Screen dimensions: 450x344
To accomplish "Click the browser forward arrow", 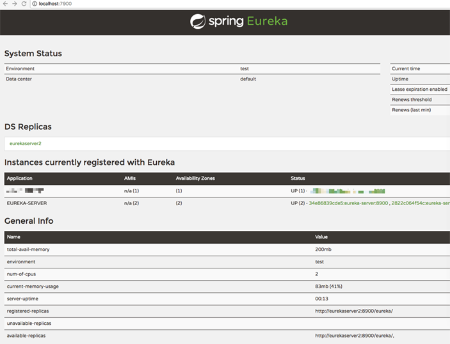I will pos(15,4).
